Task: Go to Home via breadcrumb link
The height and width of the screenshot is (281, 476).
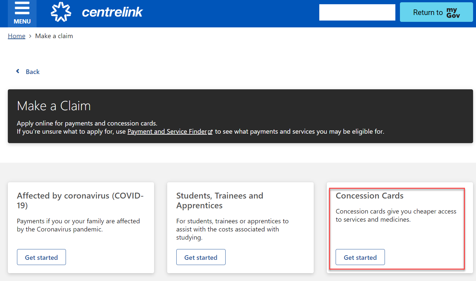Action: [17, 36]
